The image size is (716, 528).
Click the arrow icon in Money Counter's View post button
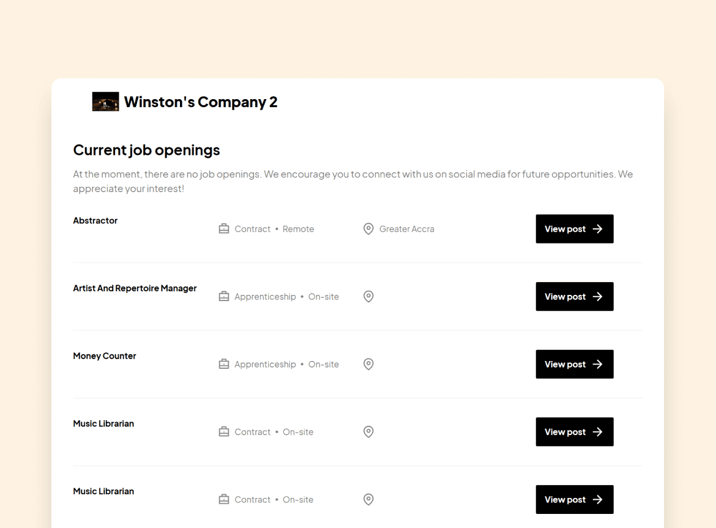(x=597, y=364)
